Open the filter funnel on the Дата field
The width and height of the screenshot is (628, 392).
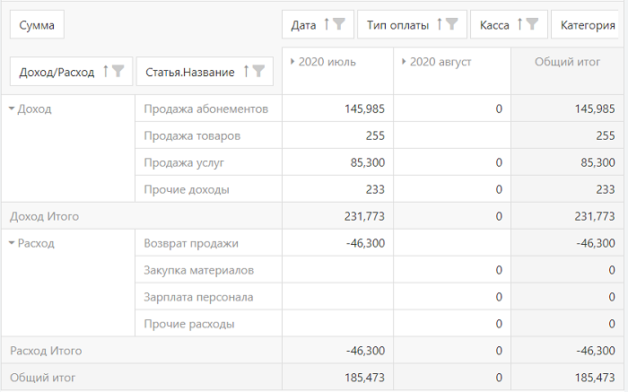click(339, 24)
